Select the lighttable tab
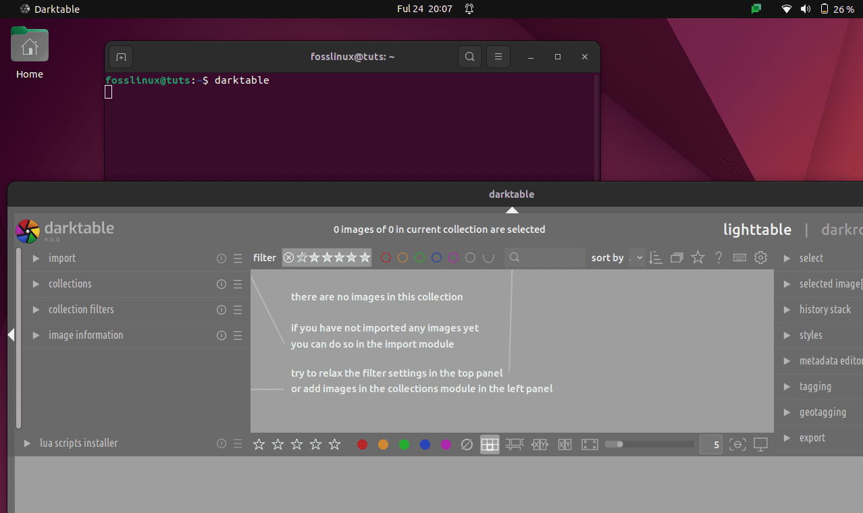 pyautogui.click(x=757, y=230)
